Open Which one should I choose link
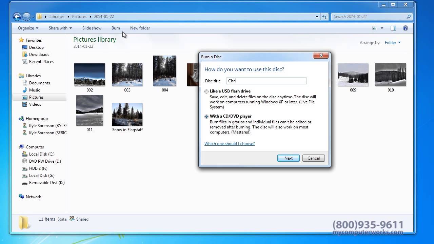The width and height of the screenshot is (434, 244). (230, 144)
